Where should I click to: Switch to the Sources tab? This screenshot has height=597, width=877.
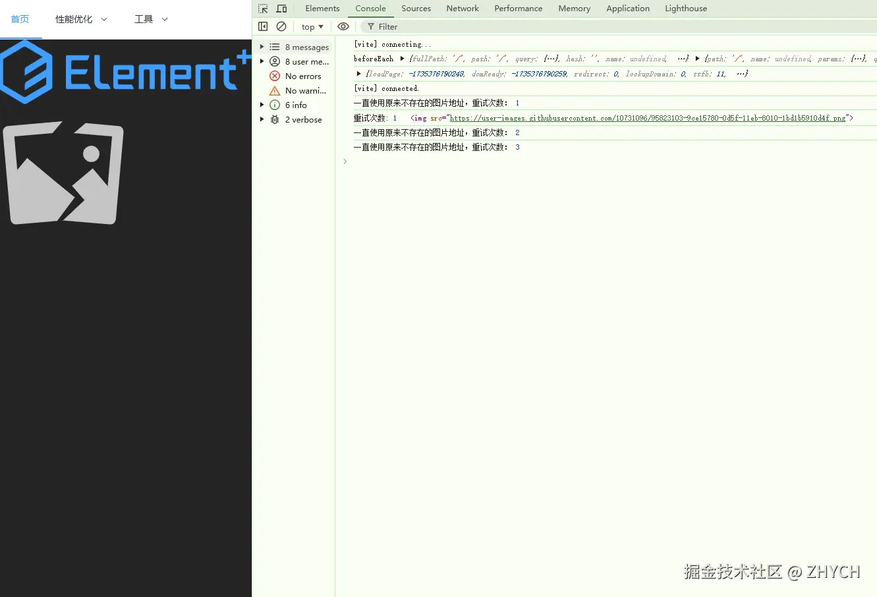click(x=416, y=9)
